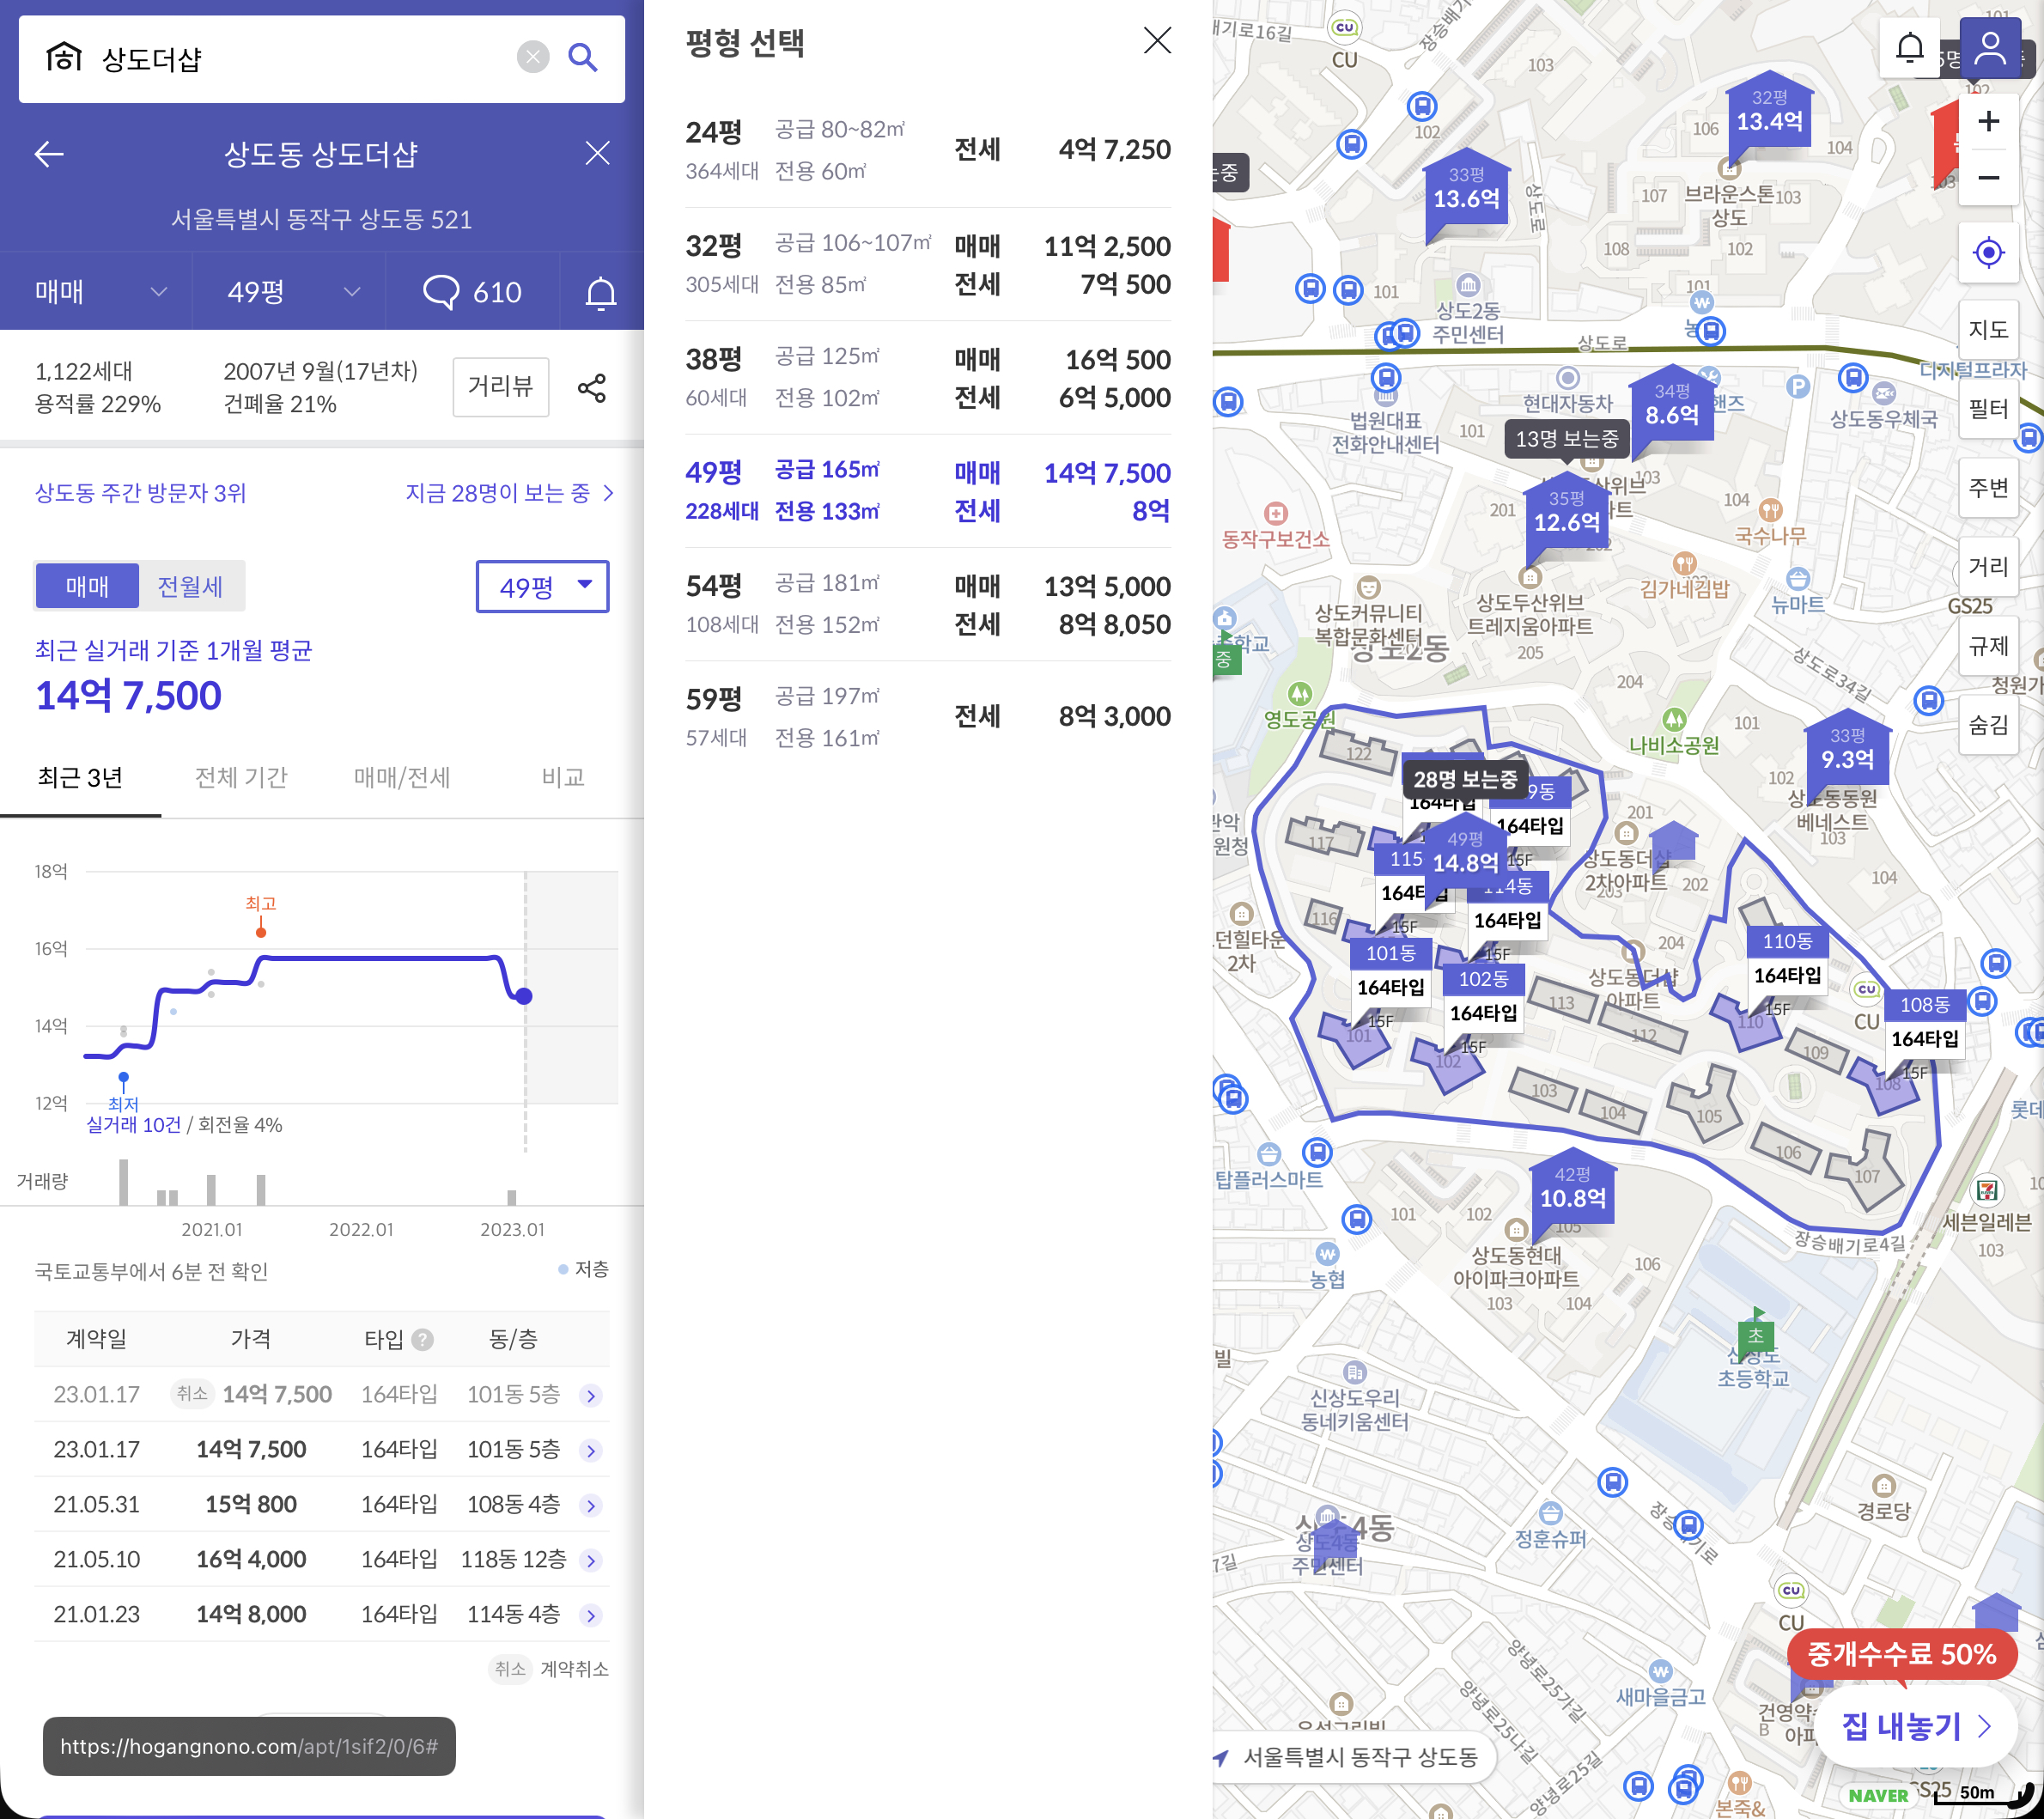The width and height of the screenshot is (2044, 1819).
Task: Open the 49평 combo box above chart
Action: point(542,587)
